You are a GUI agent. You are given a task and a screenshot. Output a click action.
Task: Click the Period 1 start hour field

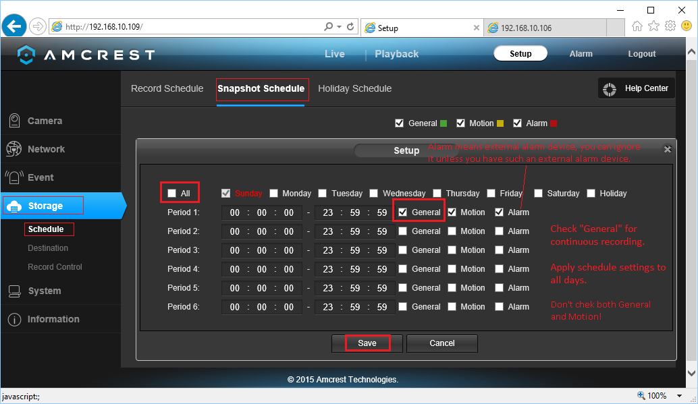click(x=234, y=212)
